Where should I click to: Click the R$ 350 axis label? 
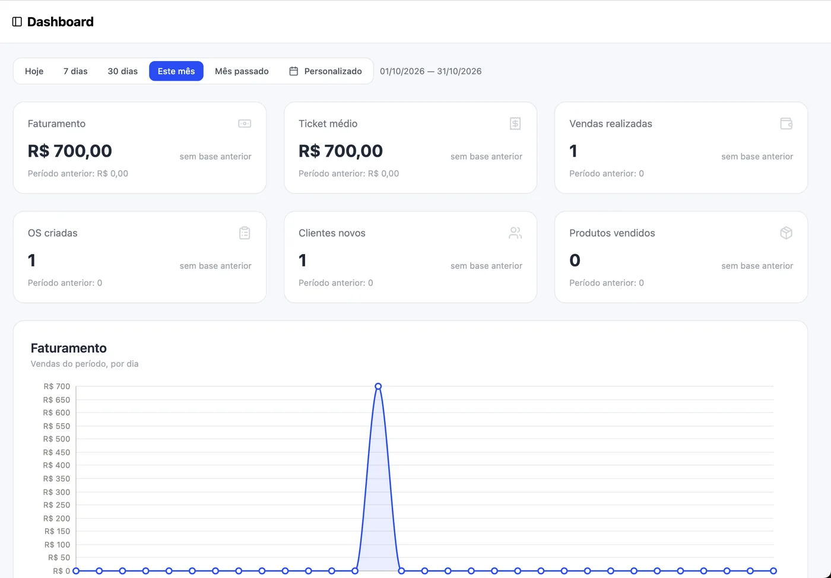click(x=56, y=479)
